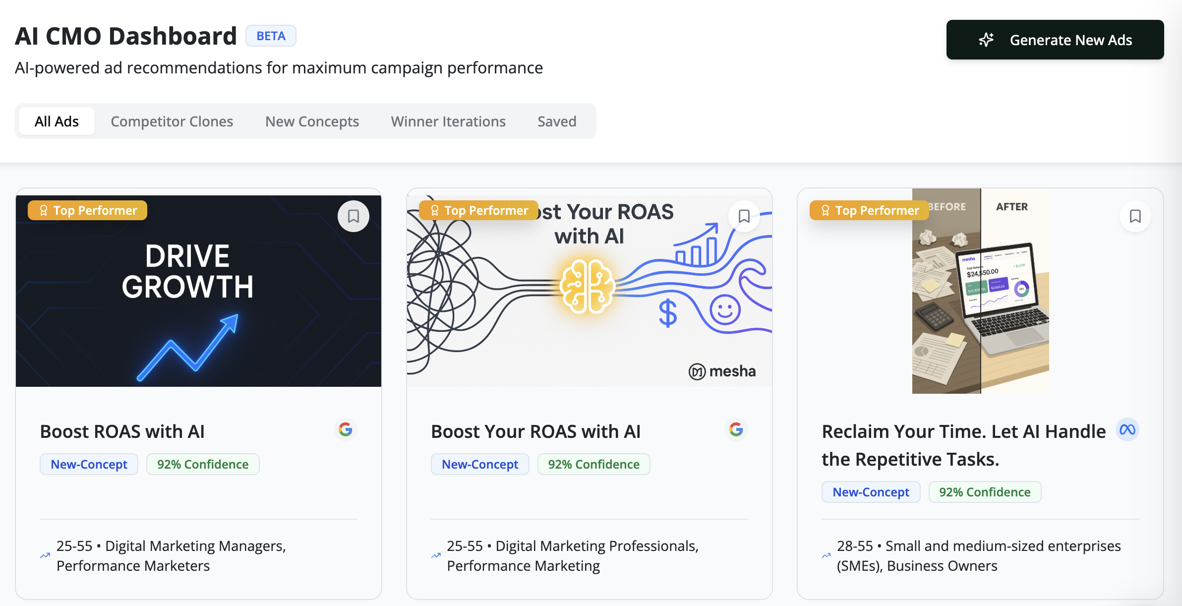Open the Before/After laptop ad image
This screenshot has width=1182, height=606.
coord(980,298)
